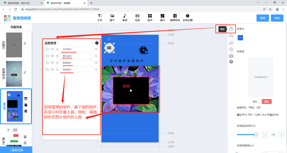Adjust the 背景图透明度 slider handle
287x153 pixels.
(256, 134)
